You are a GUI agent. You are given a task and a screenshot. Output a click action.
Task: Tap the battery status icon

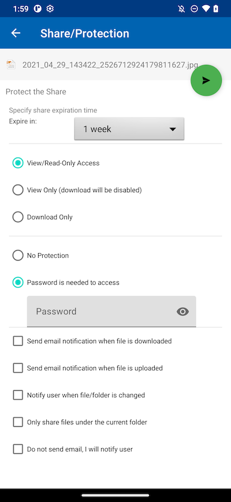pos(217,9)
